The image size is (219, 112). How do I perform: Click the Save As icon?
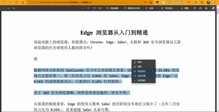(x=206, y=8)
